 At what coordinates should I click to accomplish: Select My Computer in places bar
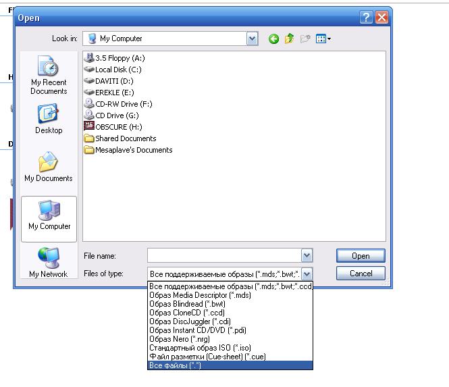tap(49, 219)
